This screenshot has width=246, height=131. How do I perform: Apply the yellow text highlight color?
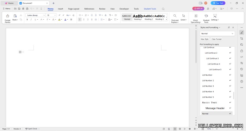click(59, 20)
